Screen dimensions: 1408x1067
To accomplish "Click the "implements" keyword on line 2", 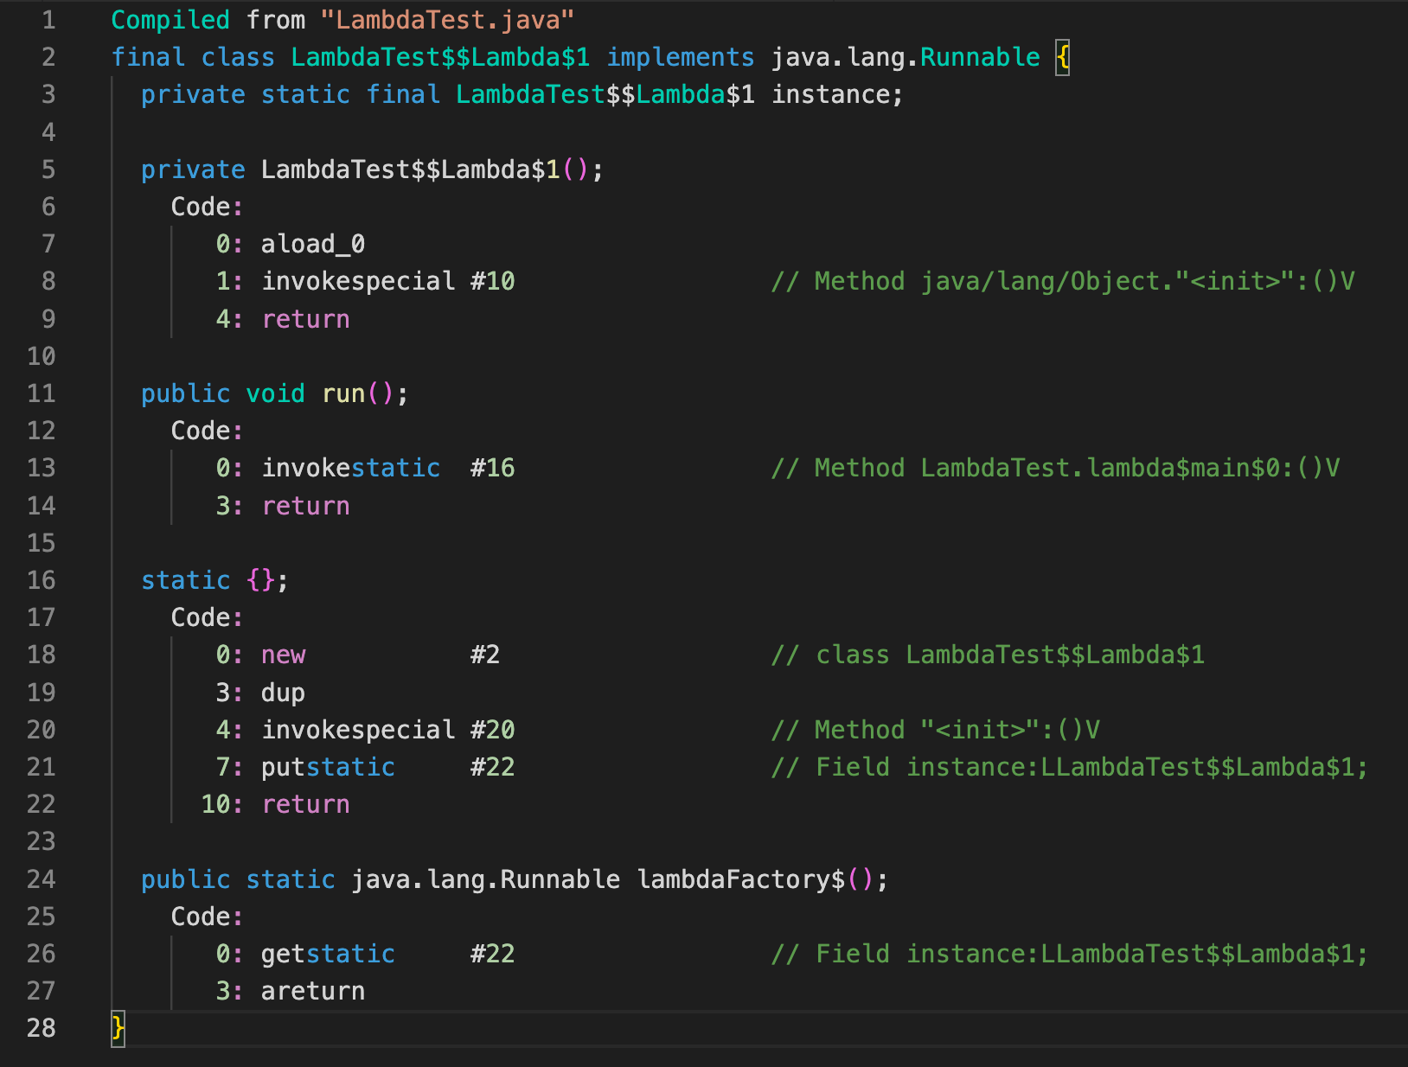I will tap(681, 57).
